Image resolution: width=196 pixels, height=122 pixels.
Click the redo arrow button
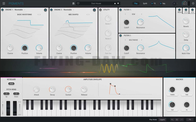coord(181,120)
